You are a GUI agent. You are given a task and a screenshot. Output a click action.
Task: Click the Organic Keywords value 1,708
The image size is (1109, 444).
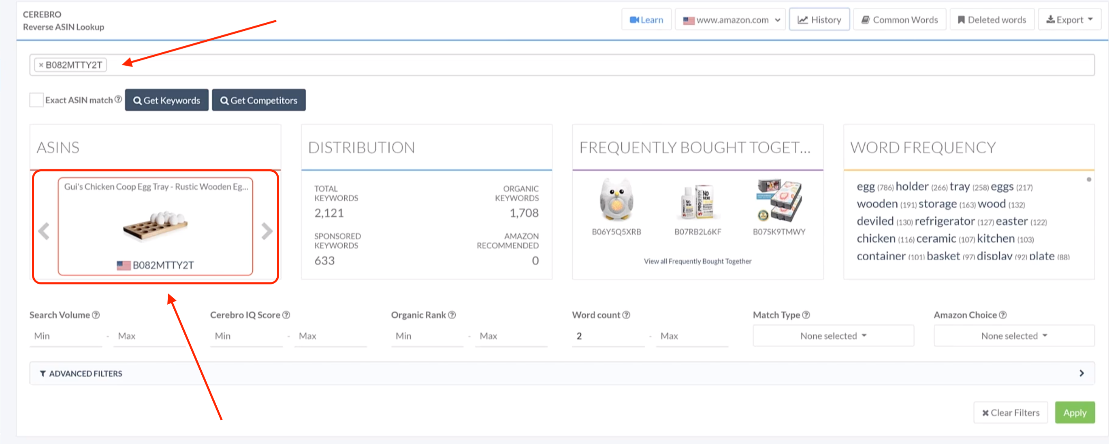(x=524, y=213)
